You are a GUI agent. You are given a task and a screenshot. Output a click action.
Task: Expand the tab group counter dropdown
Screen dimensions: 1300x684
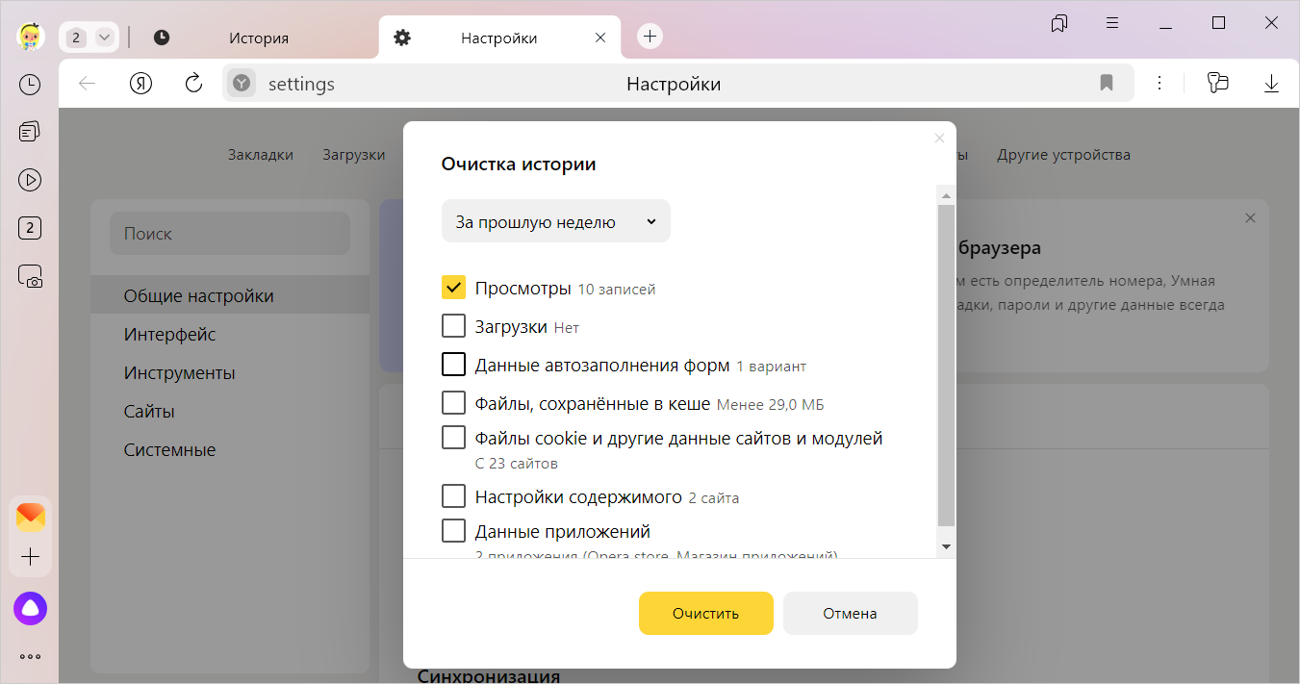tap(105, 38)
